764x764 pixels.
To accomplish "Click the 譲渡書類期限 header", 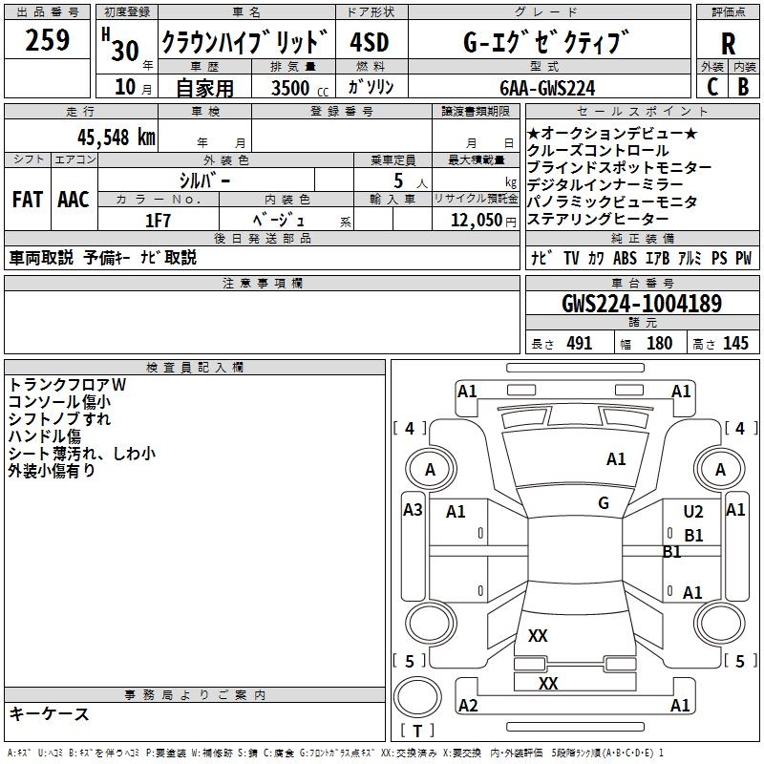I will [476, 111].
